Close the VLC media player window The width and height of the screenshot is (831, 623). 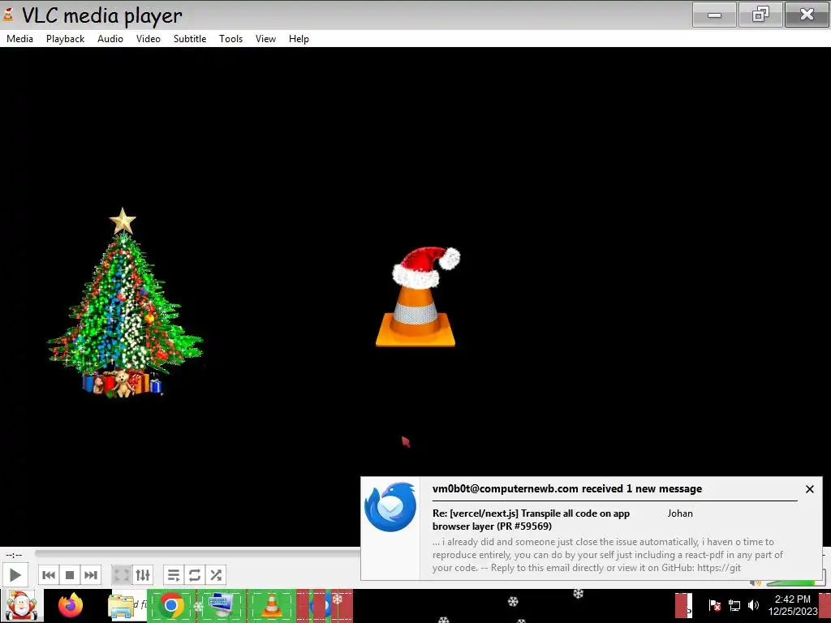[807, 15]
